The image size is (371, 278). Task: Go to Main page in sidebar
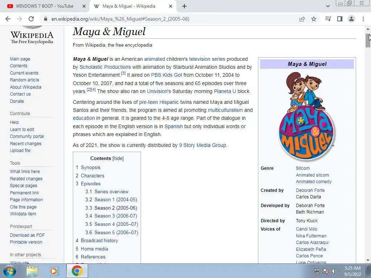tap(20, 59)
